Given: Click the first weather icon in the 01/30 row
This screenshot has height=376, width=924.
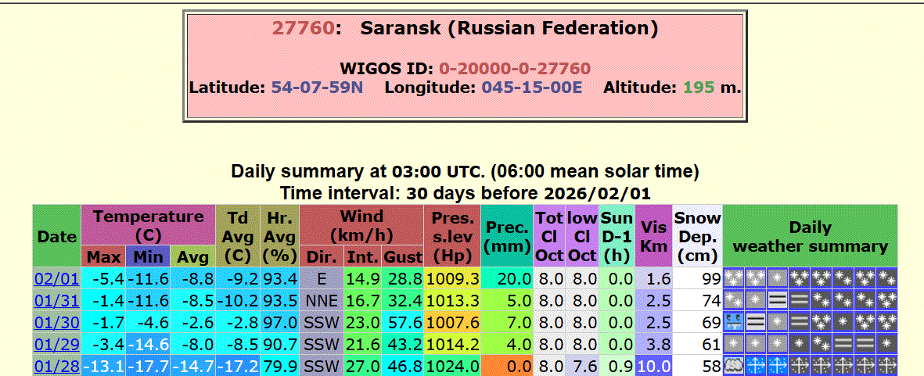Looking at the screenshot, I should [x=733, y=322].
